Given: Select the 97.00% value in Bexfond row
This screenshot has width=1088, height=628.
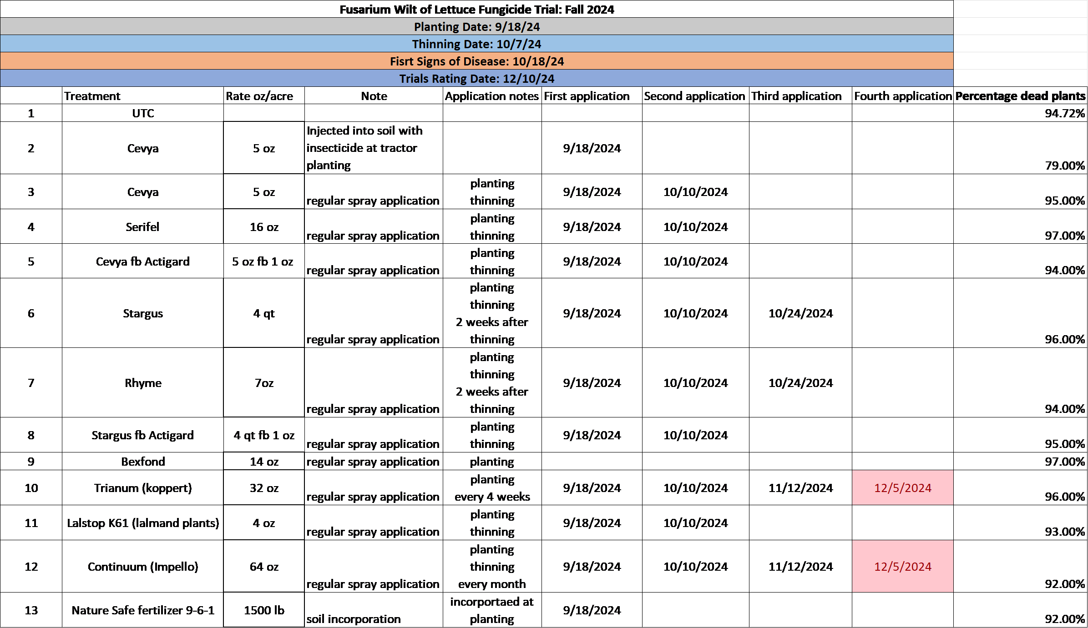Looking at the screenshot, I should [1020, 461].
